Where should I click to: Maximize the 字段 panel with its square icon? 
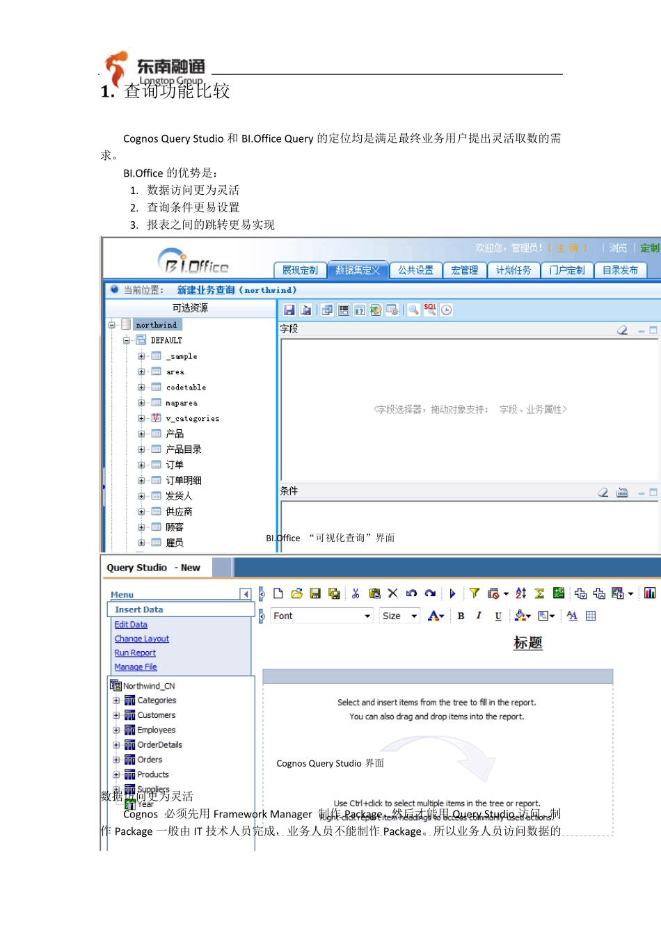[653, 330]
